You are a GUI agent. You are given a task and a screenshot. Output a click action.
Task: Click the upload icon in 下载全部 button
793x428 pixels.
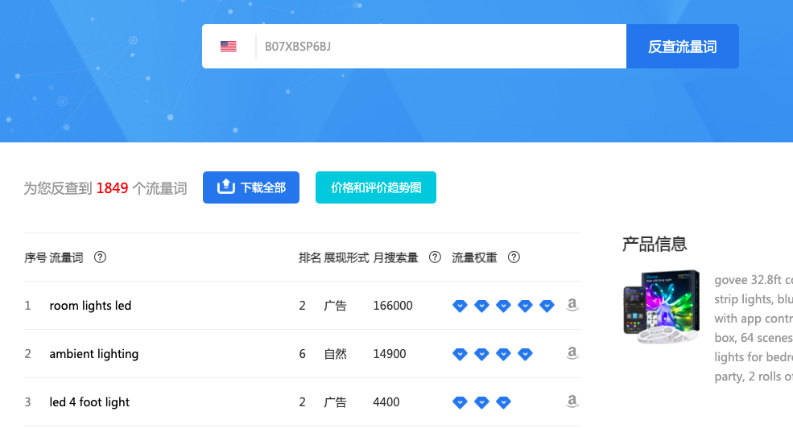click(x=226, y=187)
